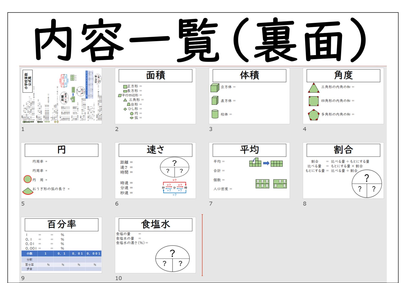This screenshot has height=283, width=406.
Task: Click the 小数 header cell in 百分率 table
Action: [x=29, y=254]
